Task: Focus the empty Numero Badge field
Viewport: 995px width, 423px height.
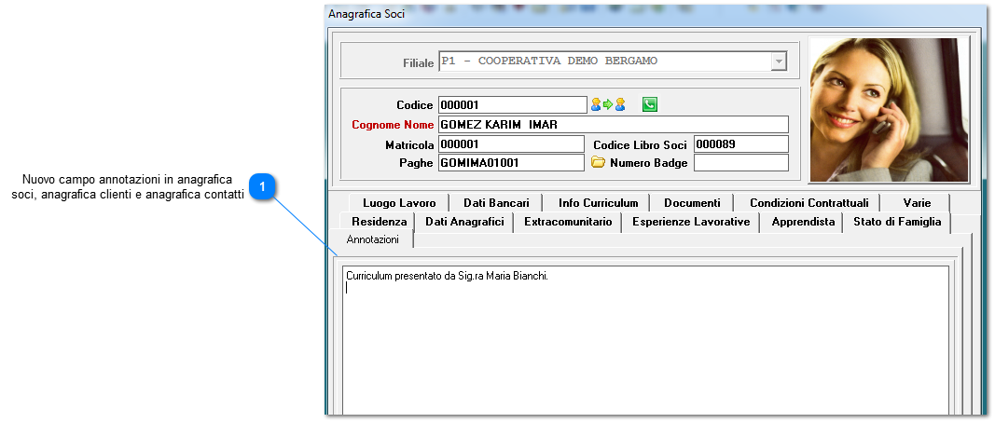Action: point(741,163)
